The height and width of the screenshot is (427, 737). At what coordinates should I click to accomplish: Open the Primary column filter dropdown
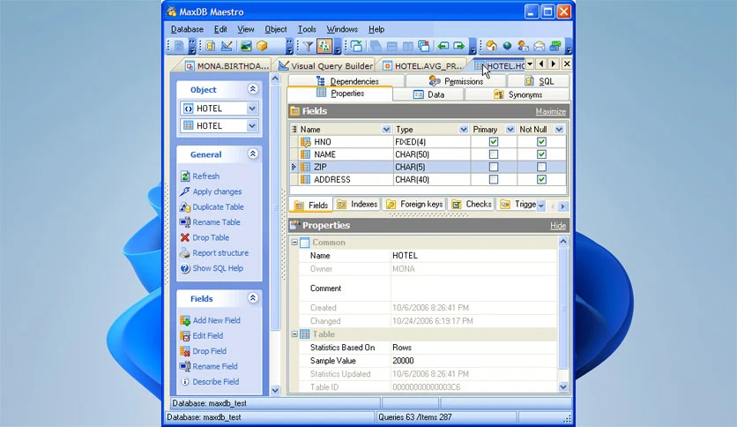(x=510, y=130)
